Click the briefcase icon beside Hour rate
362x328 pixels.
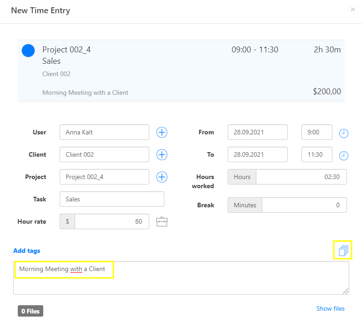(x=162, y=222)
